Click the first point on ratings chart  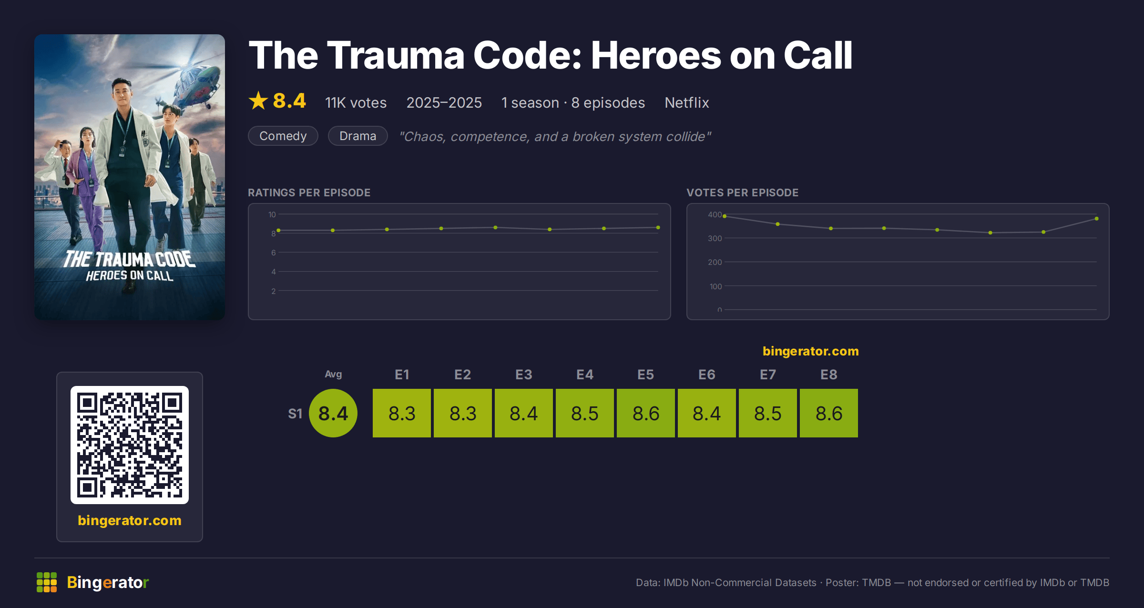pyautogui.click(x=278, y=231)
